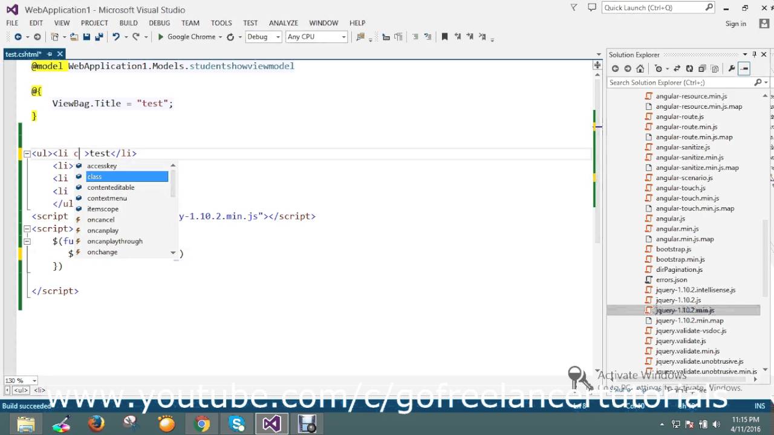
Task: Click Solution Explorer Back arrow icon
Action: [615, 68]
